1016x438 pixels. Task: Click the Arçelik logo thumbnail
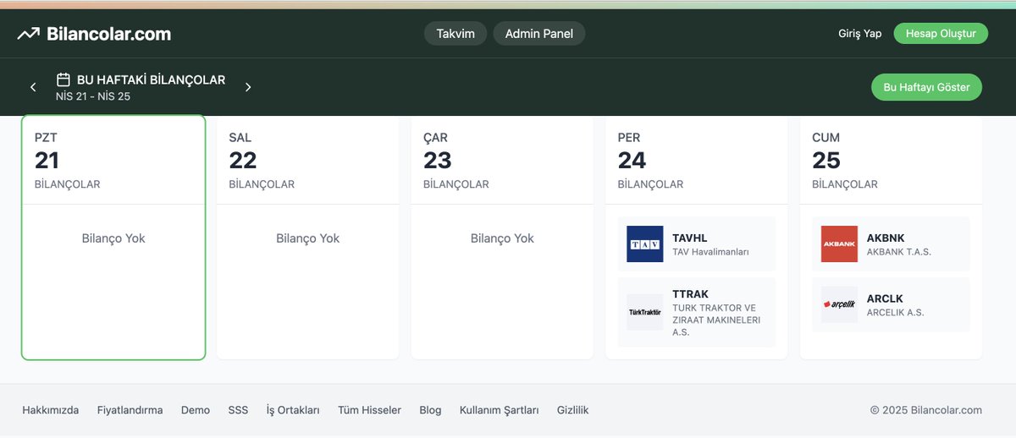839,304
